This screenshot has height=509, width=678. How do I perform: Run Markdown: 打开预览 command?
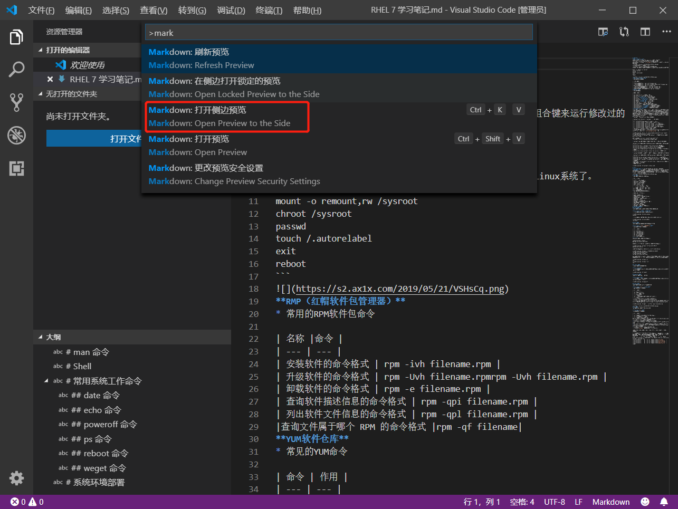tap(339, 146)
